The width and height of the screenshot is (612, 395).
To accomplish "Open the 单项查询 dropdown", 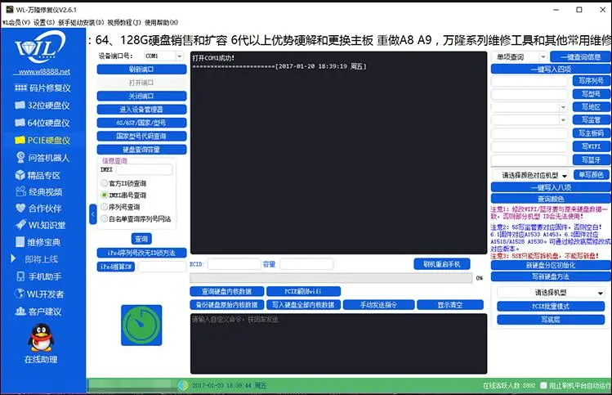I will tap(520, 56).
